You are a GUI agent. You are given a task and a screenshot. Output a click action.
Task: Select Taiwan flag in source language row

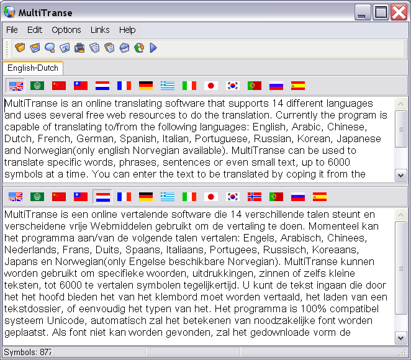click(81, 86)
